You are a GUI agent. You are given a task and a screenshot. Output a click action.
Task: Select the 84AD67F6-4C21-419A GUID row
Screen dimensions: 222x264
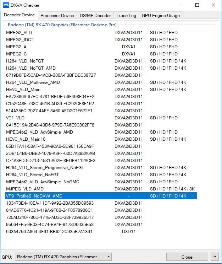click(101, 210)
